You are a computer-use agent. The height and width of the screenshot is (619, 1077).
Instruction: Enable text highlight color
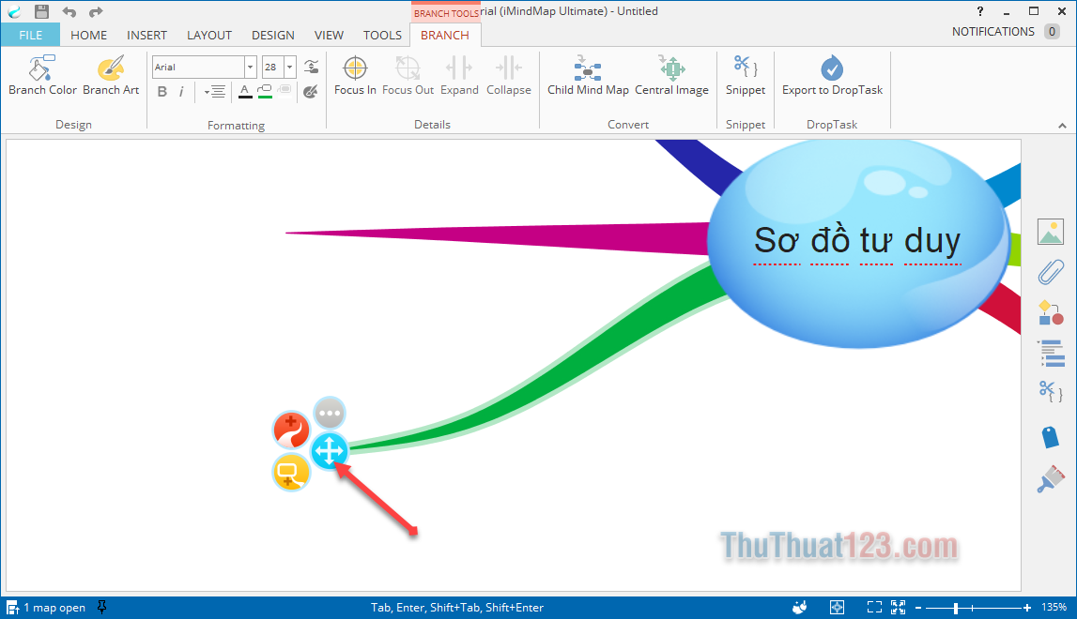pos(264,91)
